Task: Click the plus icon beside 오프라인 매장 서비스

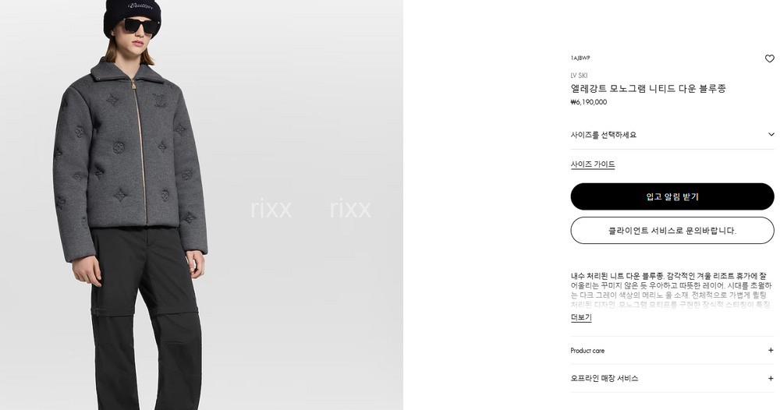Action: point(771,378)
